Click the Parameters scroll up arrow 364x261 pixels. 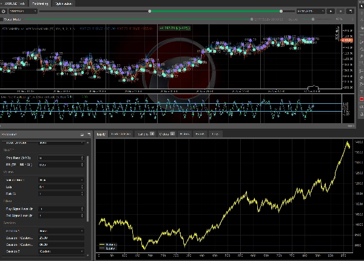pos(87,143)
